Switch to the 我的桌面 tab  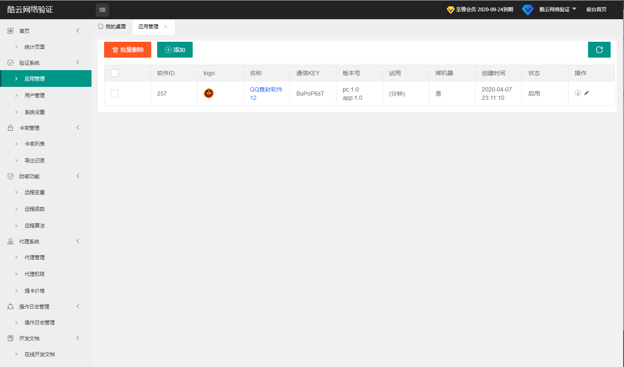tap(112, 27)
